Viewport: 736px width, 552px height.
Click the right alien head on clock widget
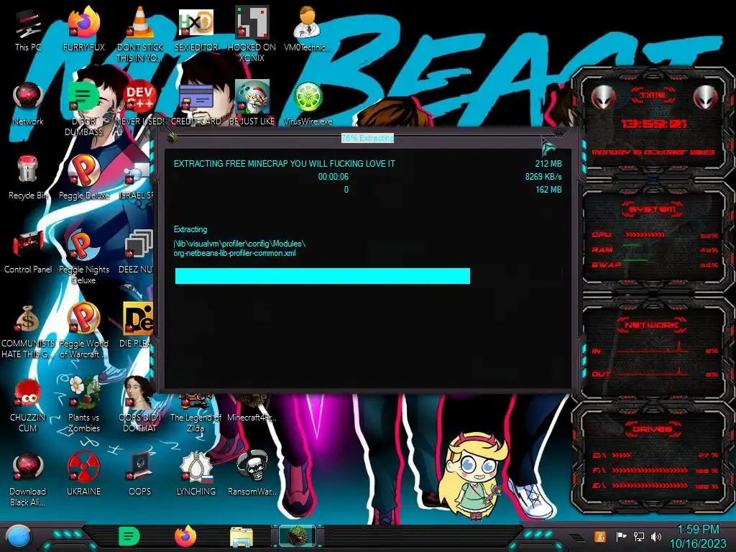pyautogui.click(x=705, y=97)
